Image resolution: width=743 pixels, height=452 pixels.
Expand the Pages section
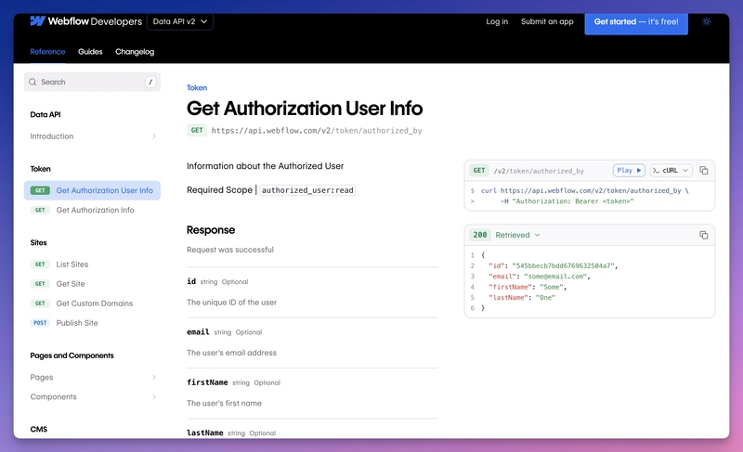tap(92, 377)
